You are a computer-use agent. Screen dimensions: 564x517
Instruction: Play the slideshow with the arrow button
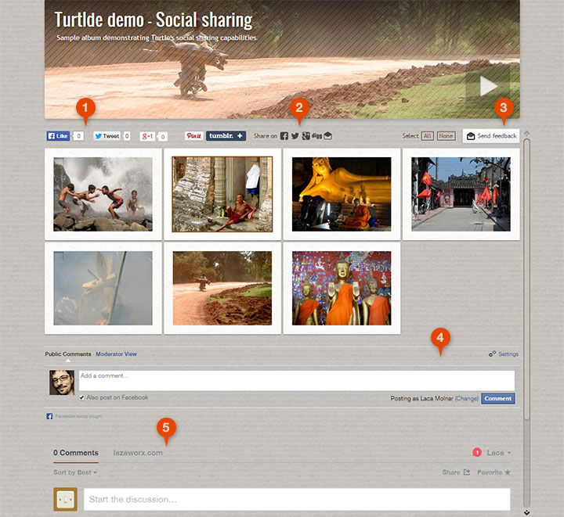487,85
